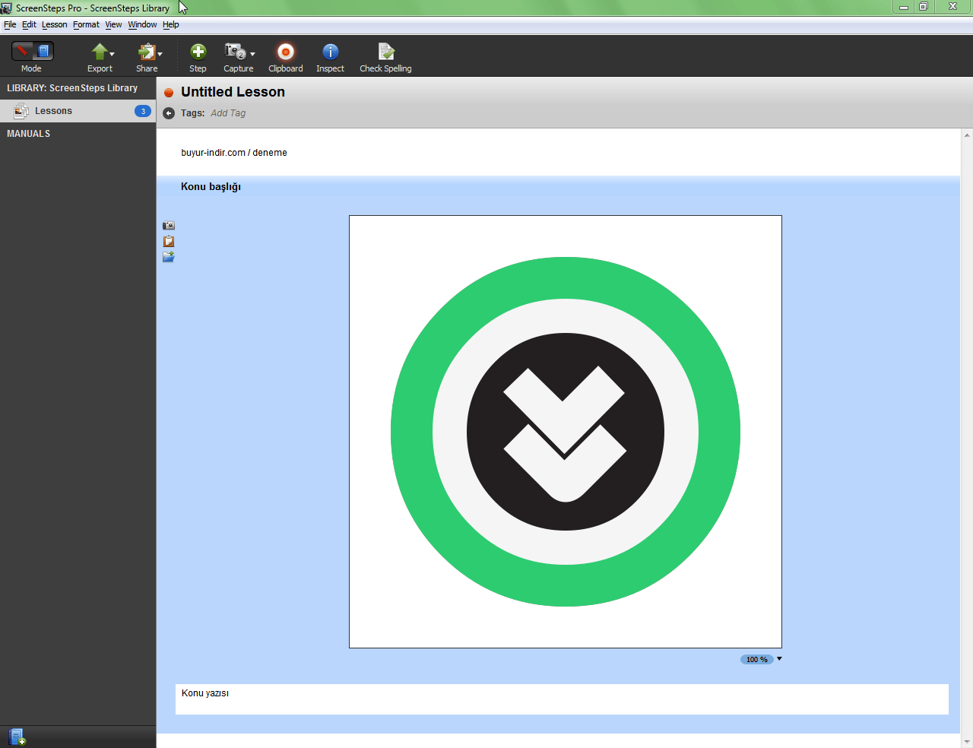Open the Share dropdown arrow
This screenshot has width=973, height=748.
(x=160, y=54)
